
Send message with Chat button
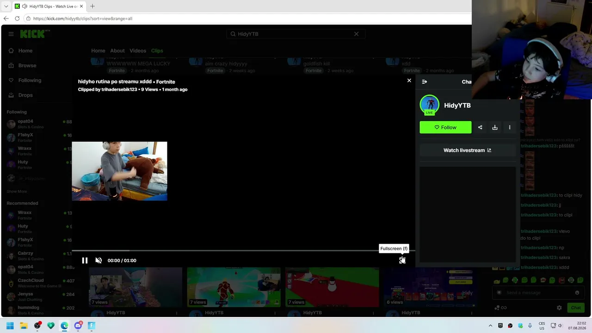pos(576,308)
